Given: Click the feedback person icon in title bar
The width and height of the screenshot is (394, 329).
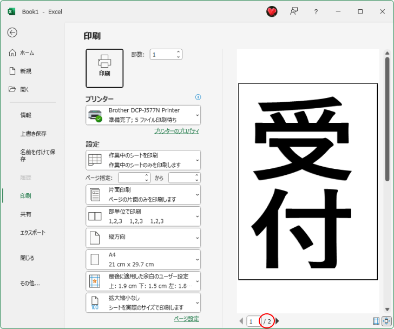Looking at the screenshot, I should pyautogui.click(x=294, y=11).
